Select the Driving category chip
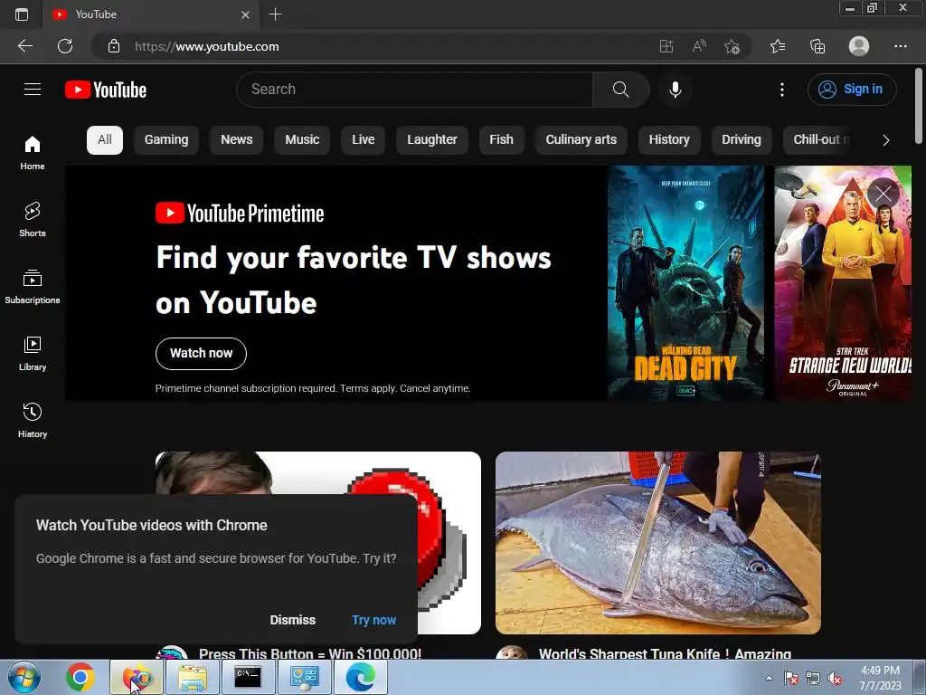The width and height of the screenshot is (926, 695). pyautogui.click(x=742, y=140)
